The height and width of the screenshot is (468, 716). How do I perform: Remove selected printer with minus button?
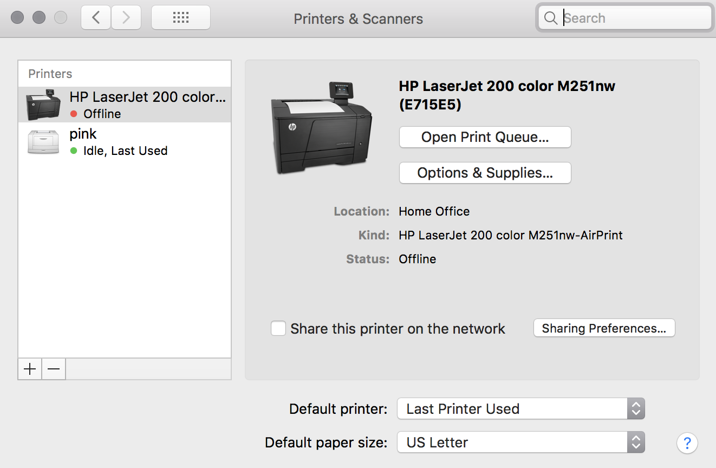pyautogui.click(x=54, y=369)
